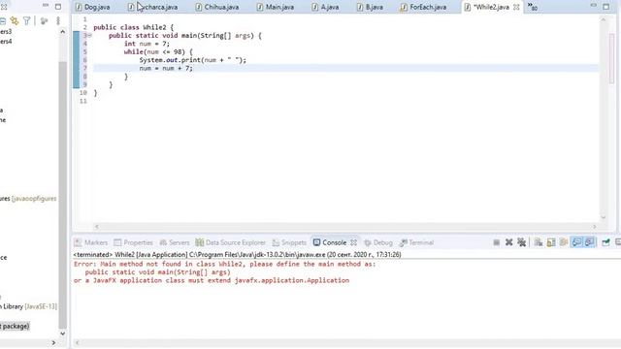Screen dimensions: 621x349
Task: Click Java file icon on ForEach.java tab
Action: [404, 7]
